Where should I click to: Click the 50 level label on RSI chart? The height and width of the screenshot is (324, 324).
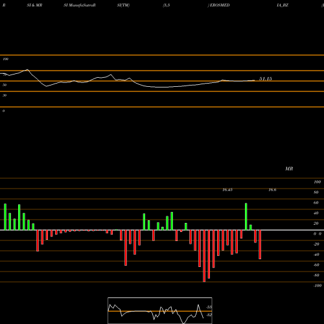[x=5, y=85]
